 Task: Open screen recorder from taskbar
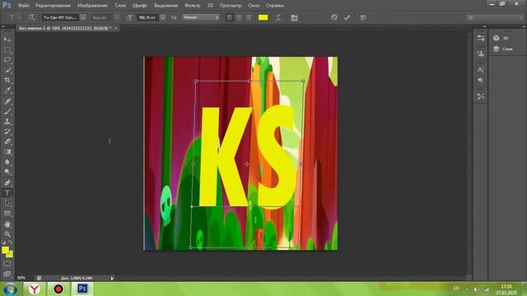(x=58, y=289)
